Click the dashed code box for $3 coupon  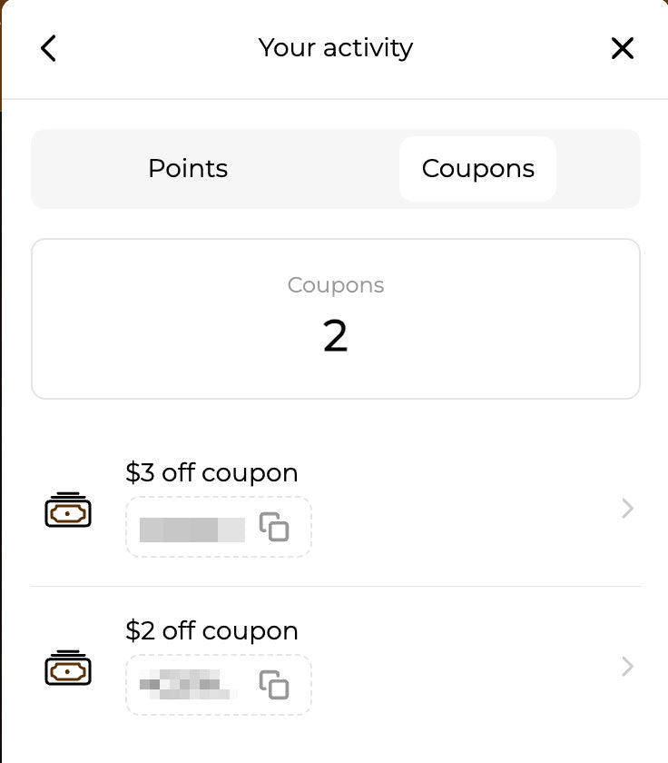219,527
